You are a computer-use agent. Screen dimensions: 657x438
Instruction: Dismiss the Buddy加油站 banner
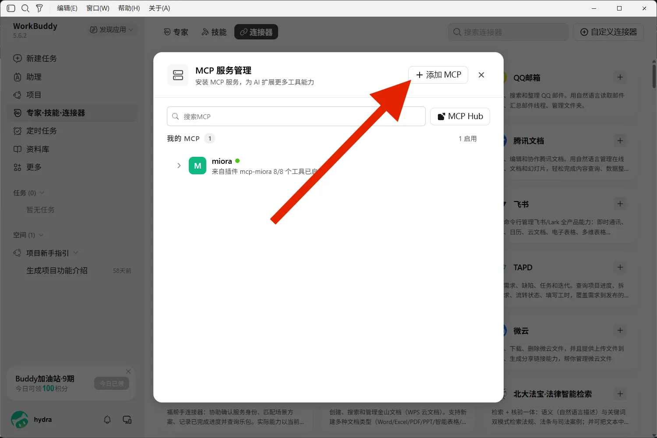click(x=128, y=371)
